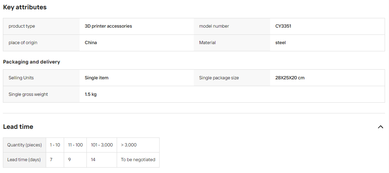Image resolution: width=389 pixels, height=173 pixels.
Task: Collapse the Lead time section chevron
Action: [380, 127]
